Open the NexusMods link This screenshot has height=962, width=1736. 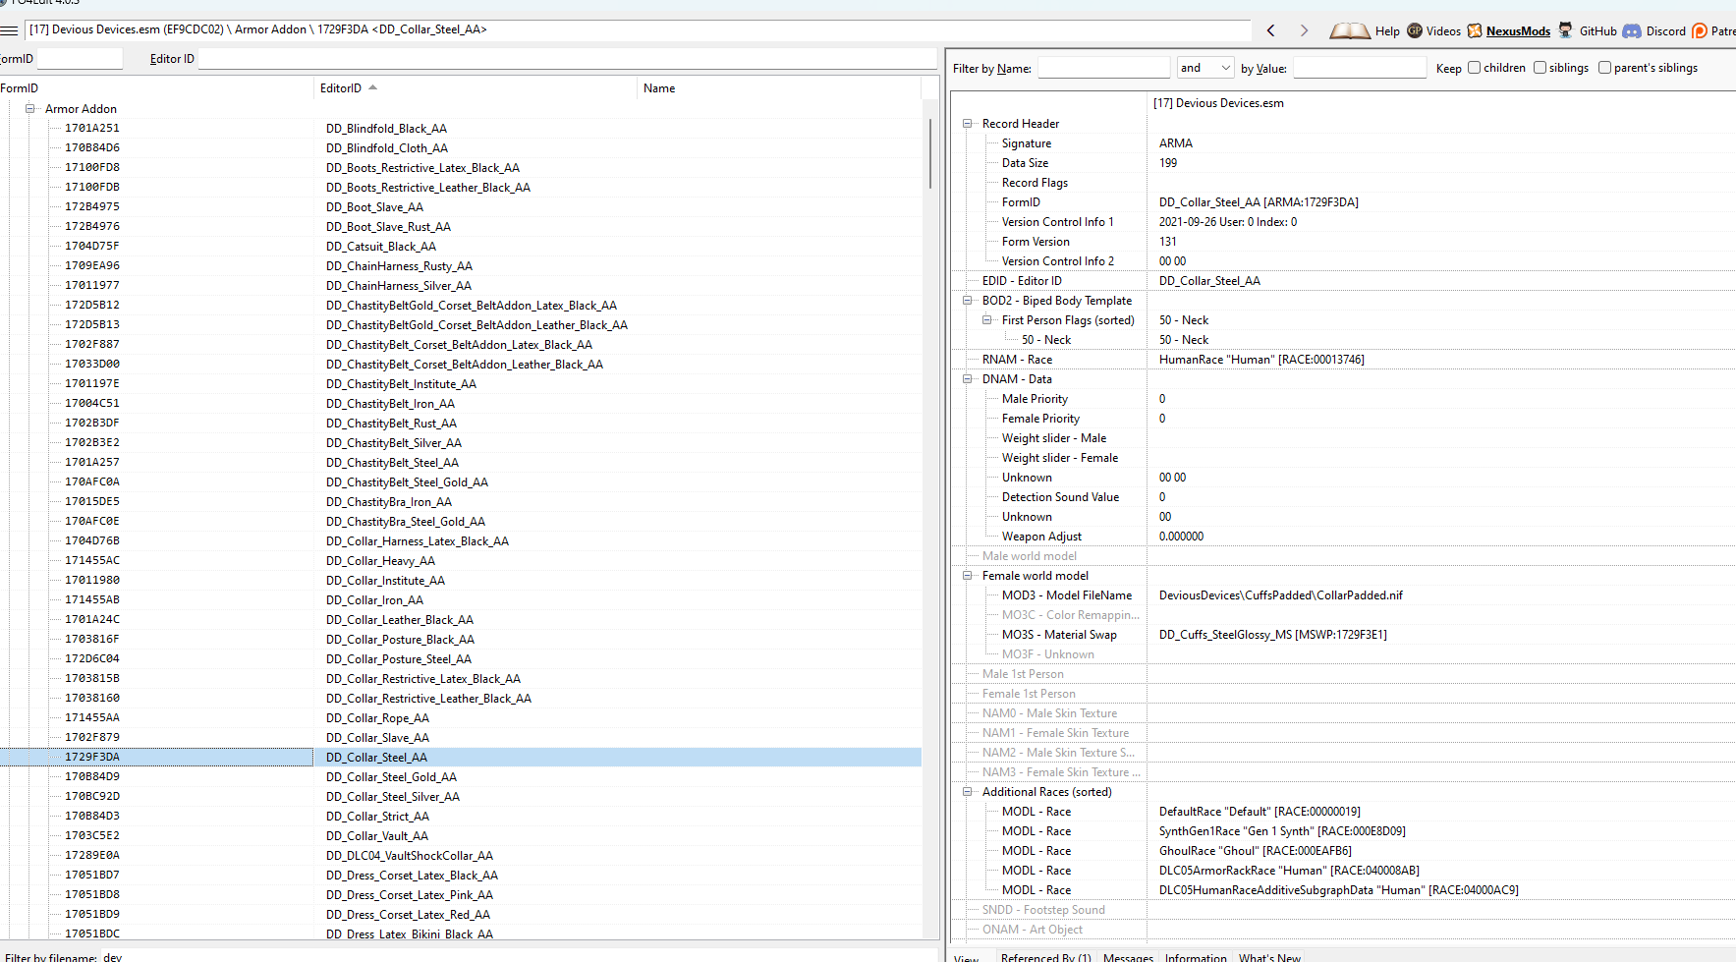point(1518,31)
